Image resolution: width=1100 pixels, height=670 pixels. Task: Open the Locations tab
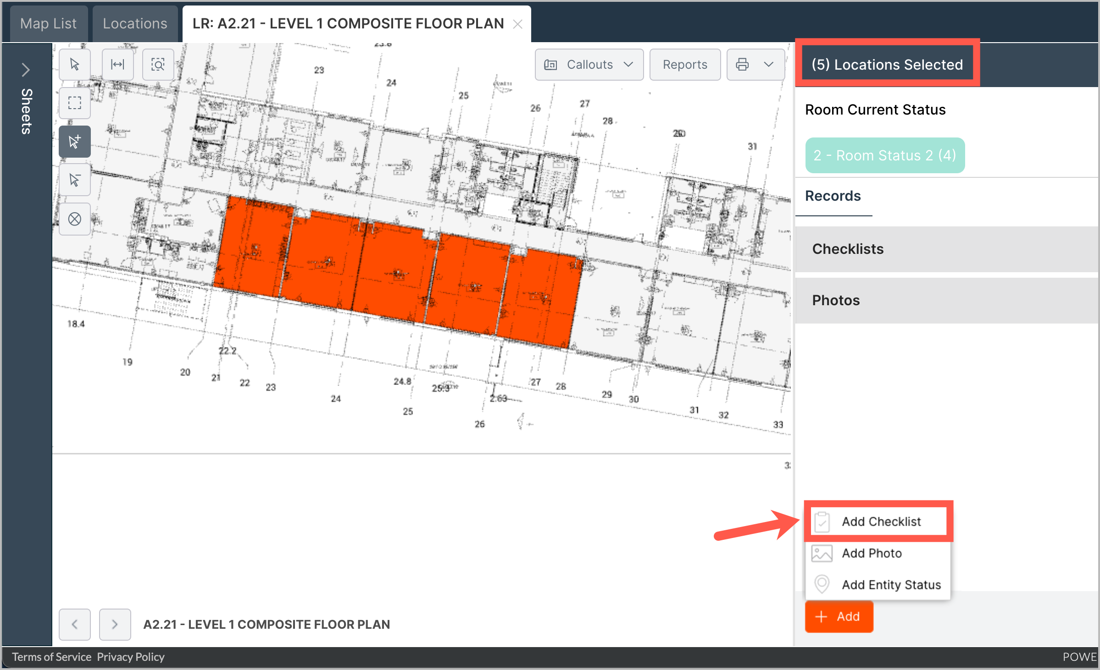(135, 23)
